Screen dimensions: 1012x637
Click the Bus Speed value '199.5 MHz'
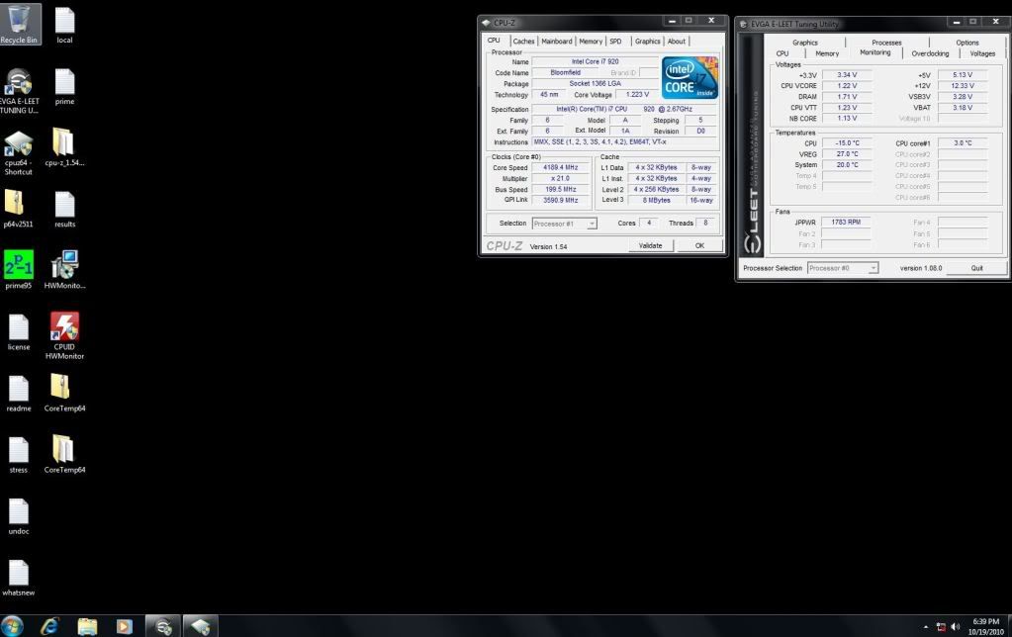pyautogui.click(x=560, y=190)
